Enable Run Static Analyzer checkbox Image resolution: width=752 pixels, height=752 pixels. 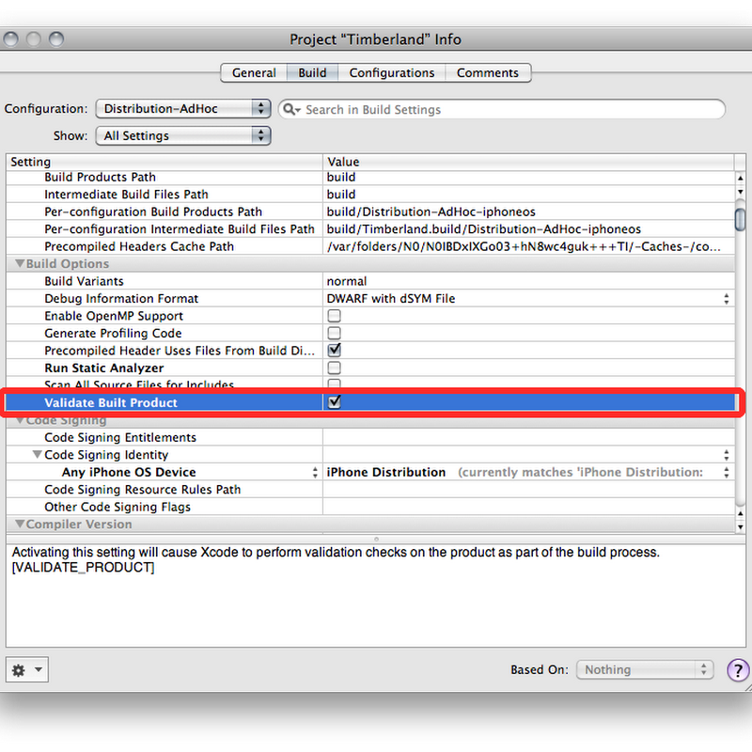(335, 368)
